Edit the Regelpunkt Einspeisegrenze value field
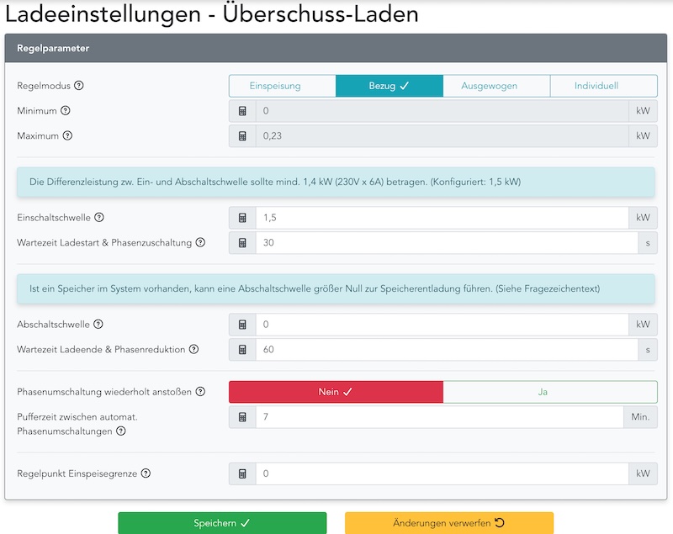Image resolution: width=673 pixels, height=534 pixels. tap(442, 473)
